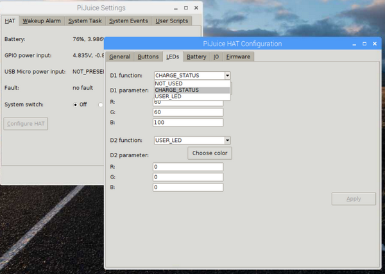
Task: Click the 'D2 parameter:' label
Action: pos(129,155)
